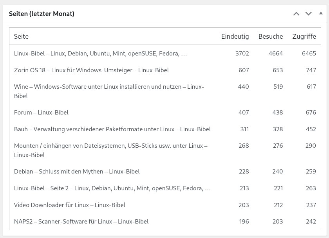Select the Wine Windows-Software page entry
329x238 pixels.
(109, 87)
